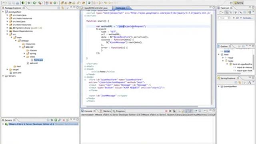Click the Open Perspective icon
Screen dimensions: 256x144
pos(231,3)
